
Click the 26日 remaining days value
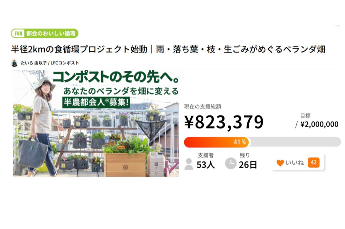(x=248, y=165)
